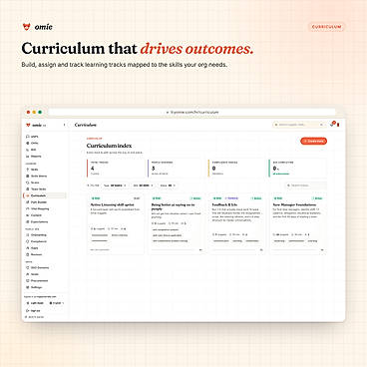Click the Reviews sidebar icon
The image size is (367, 367).
[x=28, y=254]
